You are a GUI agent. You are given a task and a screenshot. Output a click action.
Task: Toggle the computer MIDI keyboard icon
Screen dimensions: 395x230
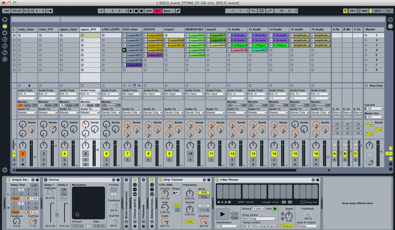click(x=345, y=11)
